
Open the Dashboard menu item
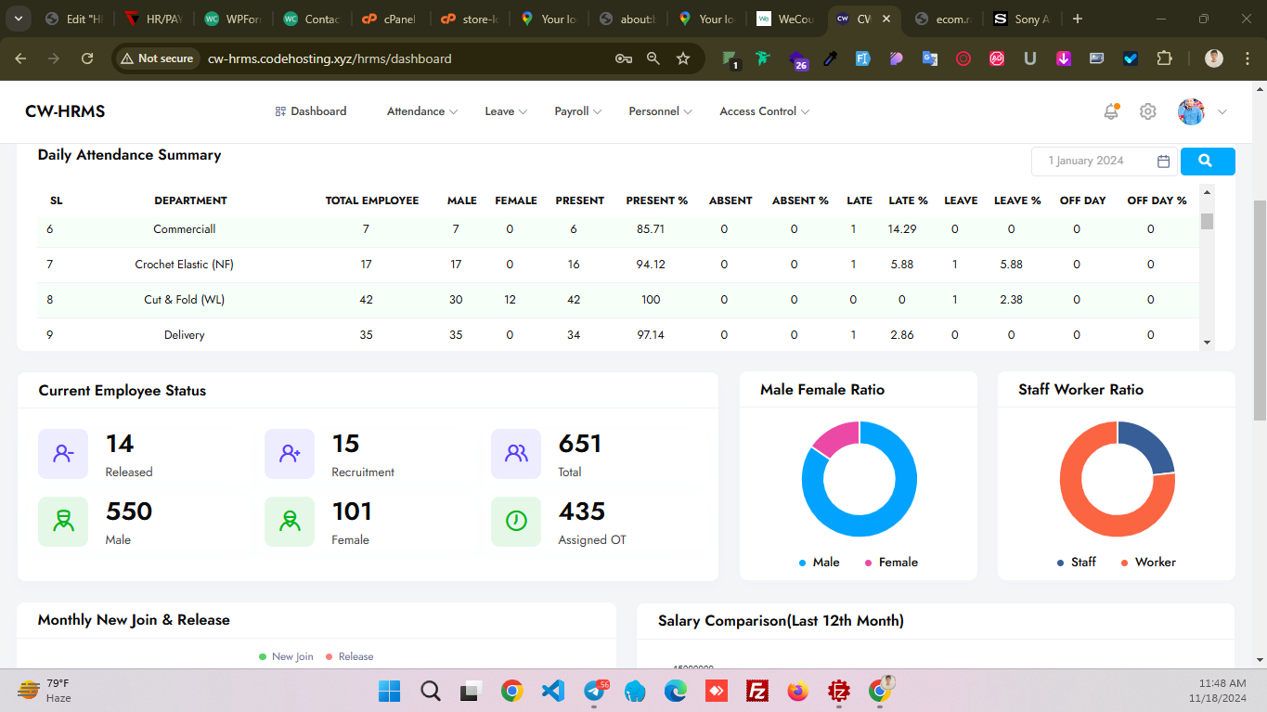[311, 111]
